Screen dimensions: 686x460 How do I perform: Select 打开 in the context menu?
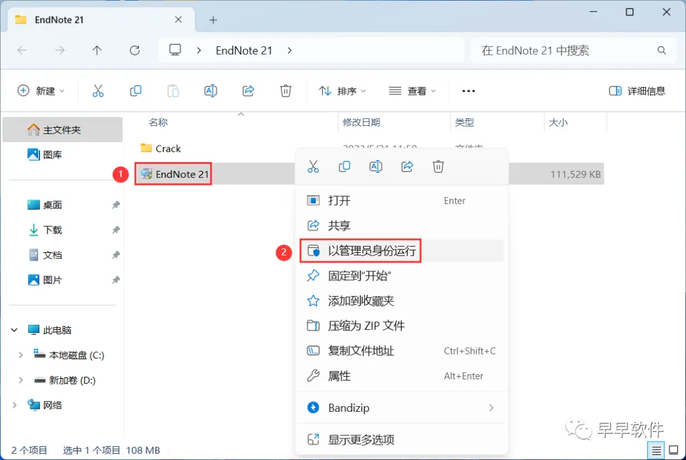(401, 201)
